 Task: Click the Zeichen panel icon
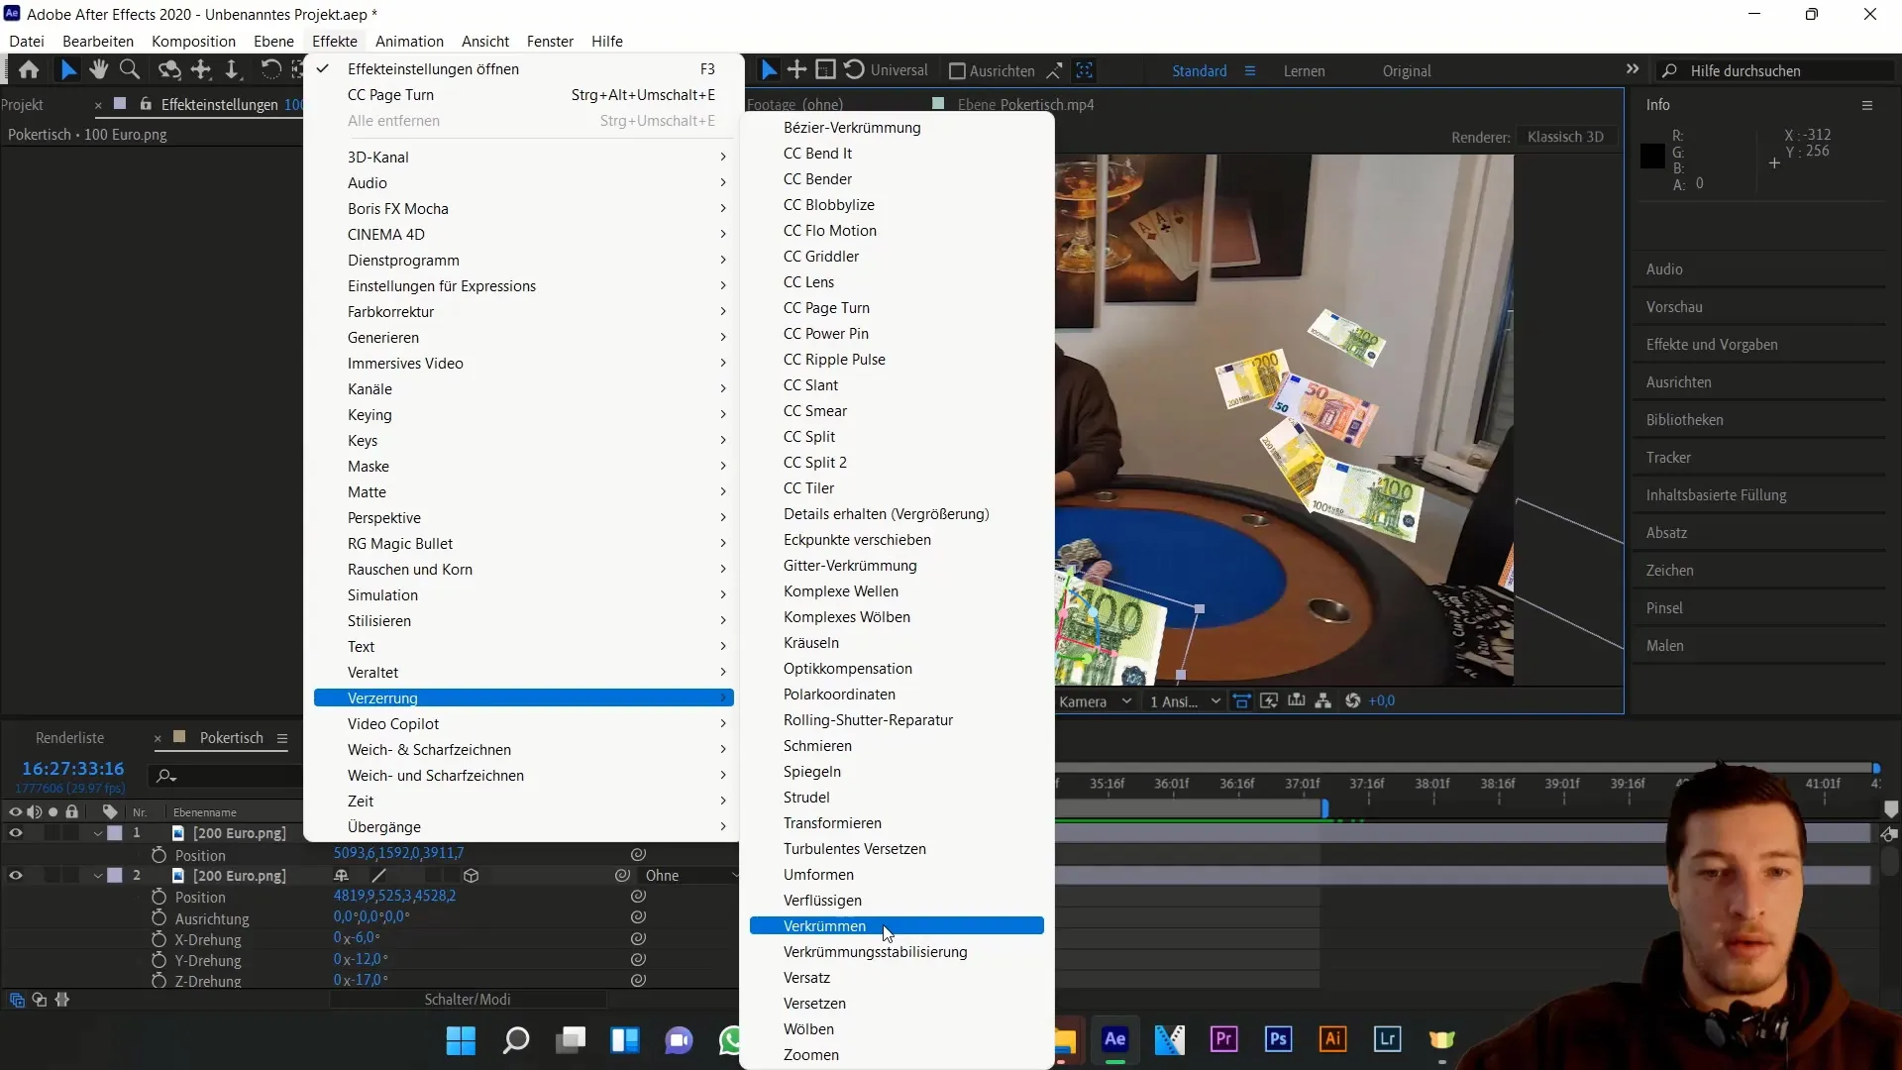(x=1671, y=570)
